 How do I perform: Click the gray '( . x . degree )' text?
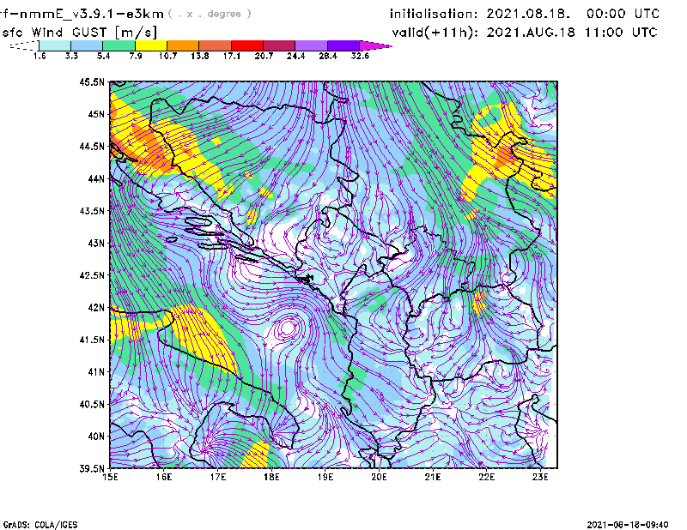coord(210,14)
